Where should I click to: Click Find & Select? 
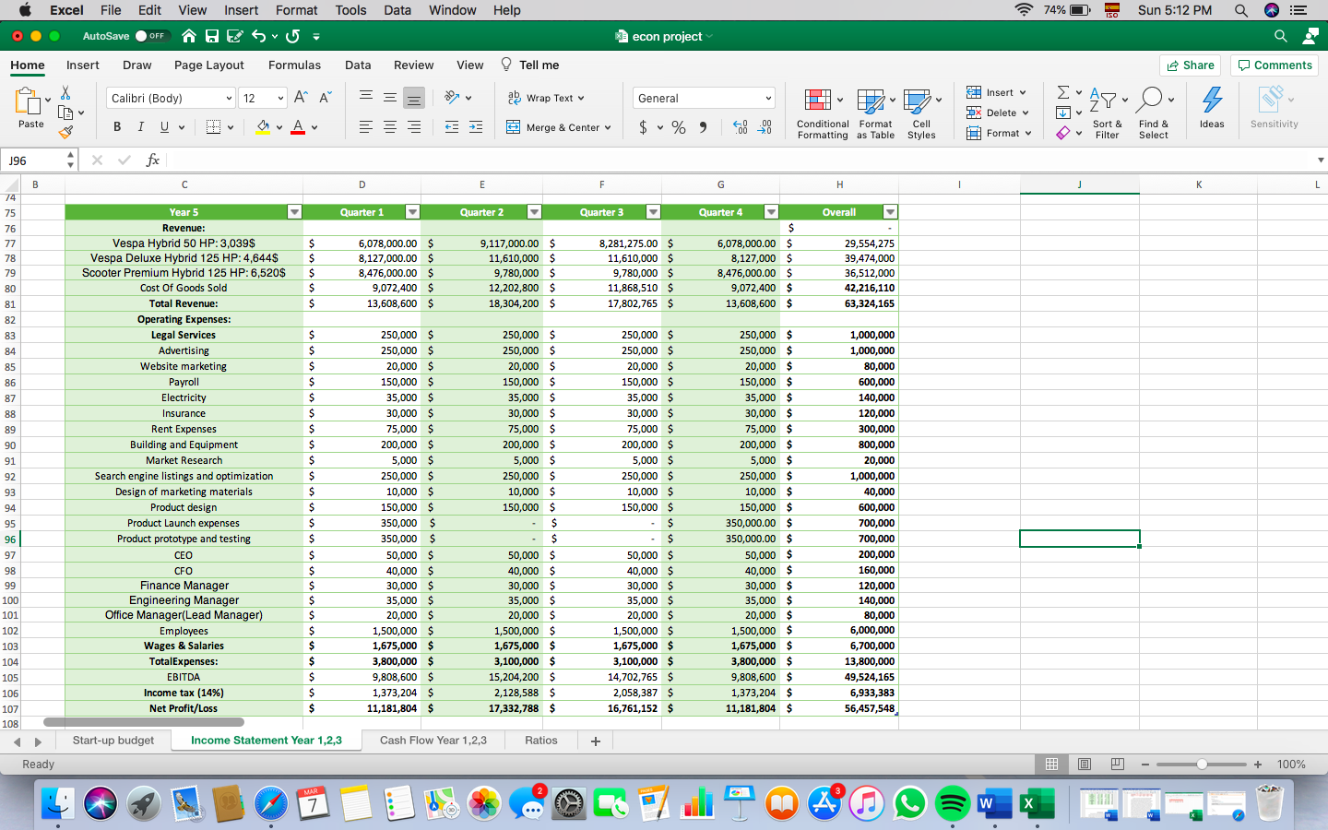click(1154, 113)
